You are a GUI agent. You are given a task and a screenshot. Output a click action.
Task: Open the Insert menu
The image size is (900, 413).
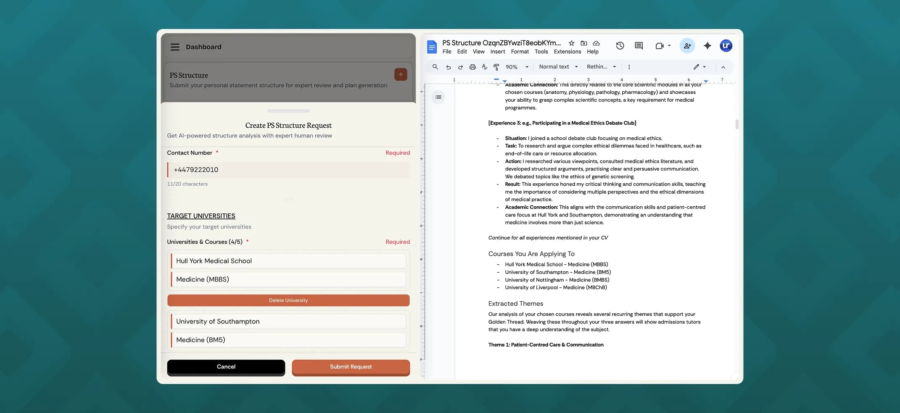497,52
